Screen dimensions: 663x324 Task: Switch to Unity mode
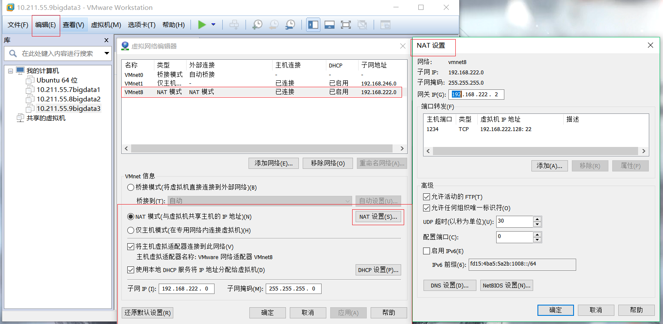click(x=362, y=24)
